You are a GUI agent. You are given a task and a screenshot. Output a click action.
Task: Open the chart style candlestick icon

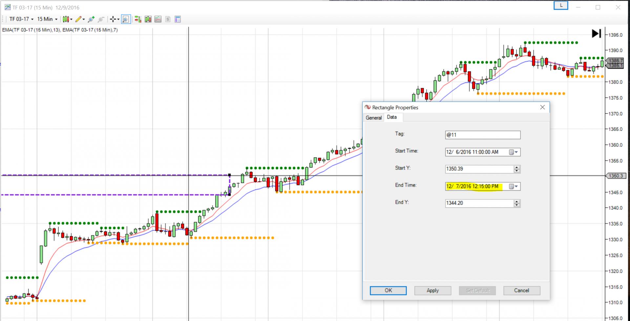point(66,19)
